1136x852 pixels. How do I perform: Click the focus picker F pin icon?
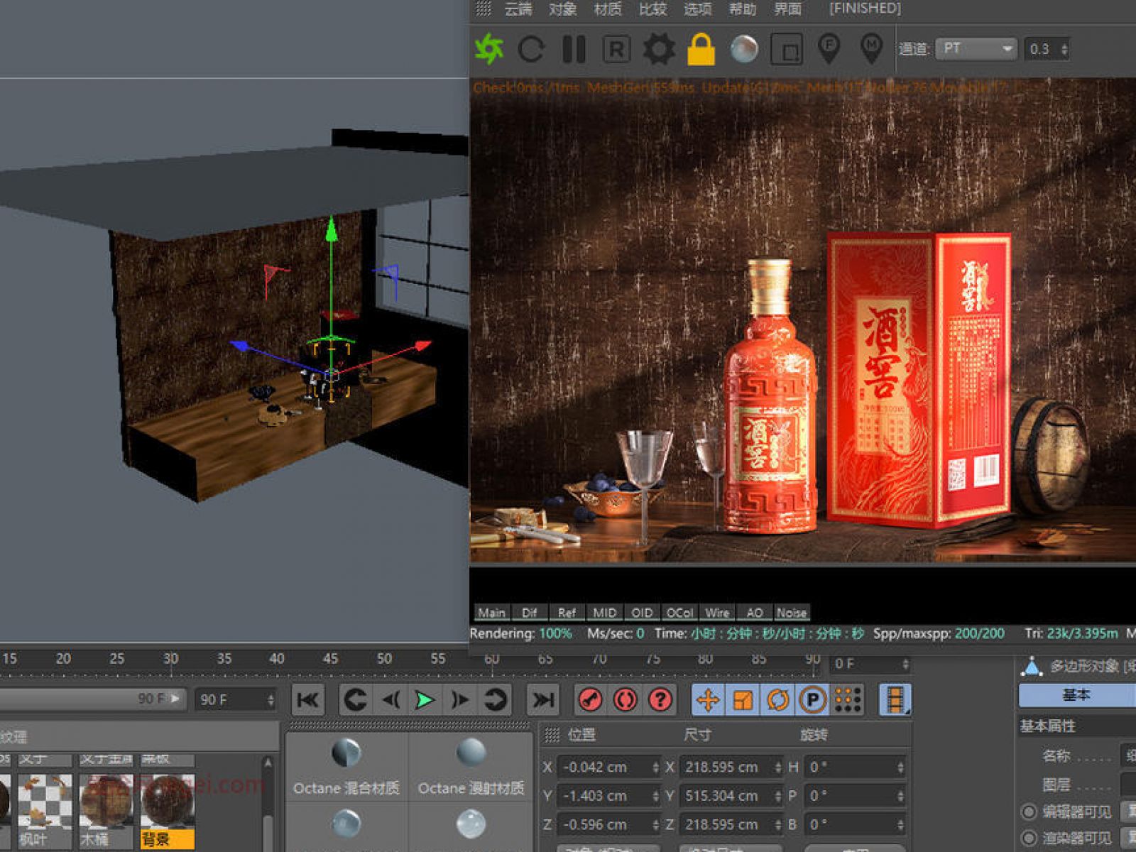[x=829, y=49]
